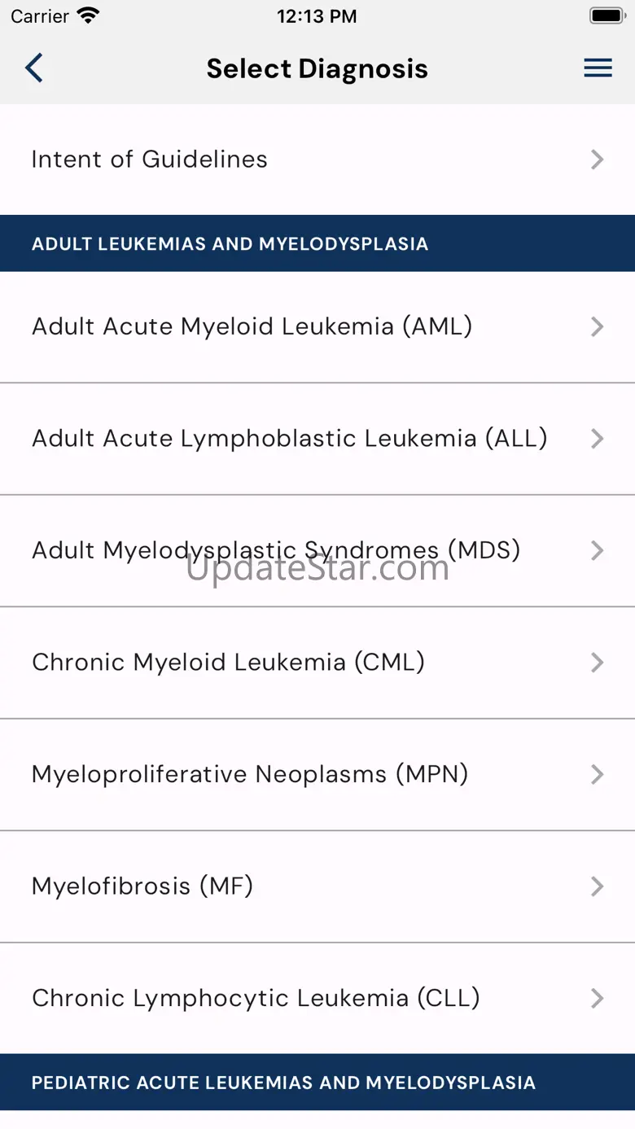Viewport: 635px width, 1129px height.
Task: Open the hamburger menu icon
Action: [598, 68]
